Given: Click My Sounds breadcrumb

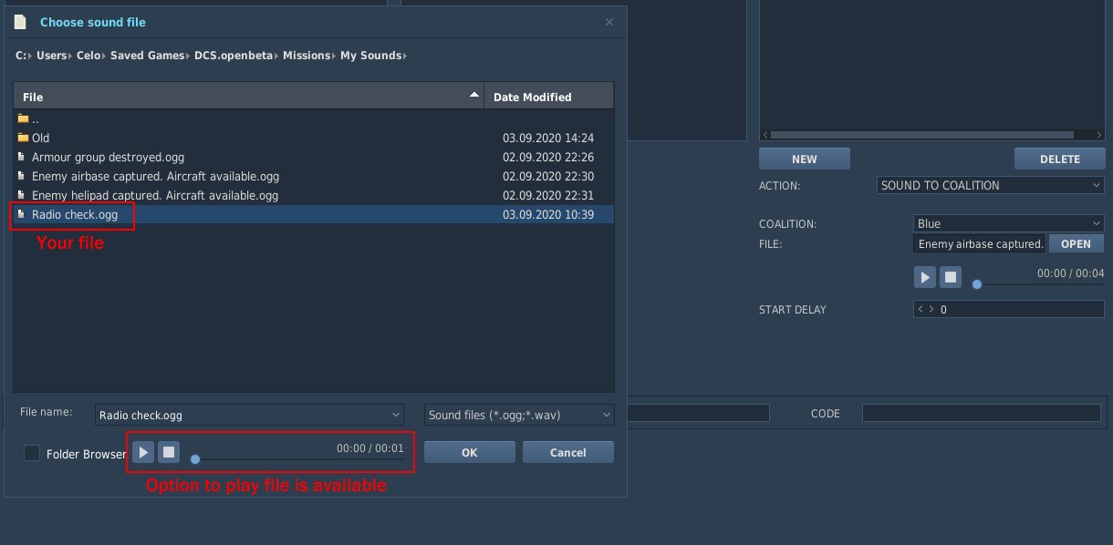Looking at the screenshot, I should [x=370, y=56].
